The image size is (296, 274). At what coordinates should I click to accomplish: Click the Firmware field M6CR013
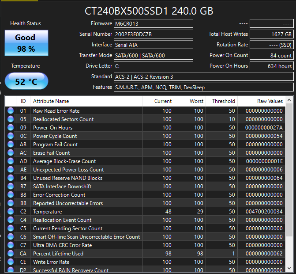(x=153, y=23)
